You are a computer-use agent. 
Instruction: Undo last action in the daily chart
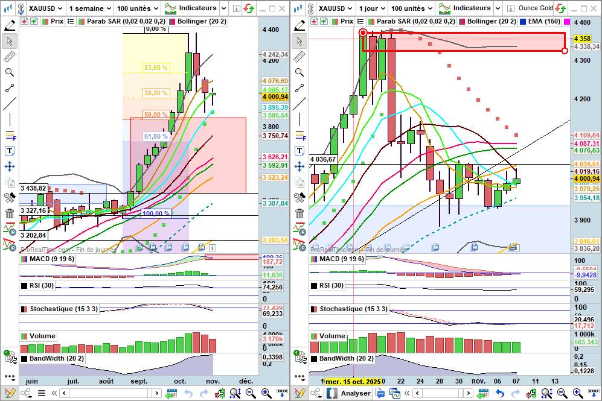tap(500, 393)
